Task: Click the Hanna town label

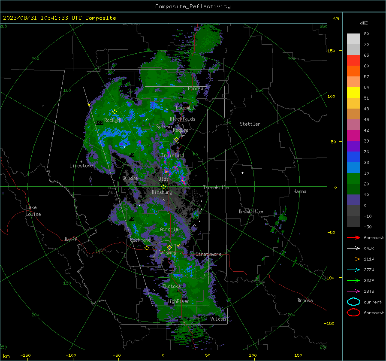Action: click(300, 191)
